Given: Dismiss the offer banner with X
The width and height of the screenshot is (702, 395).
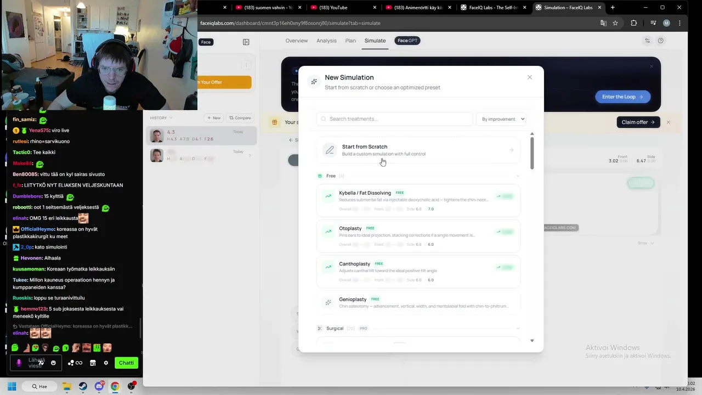Looking at the screenshot, I should [x=669, y=122].
